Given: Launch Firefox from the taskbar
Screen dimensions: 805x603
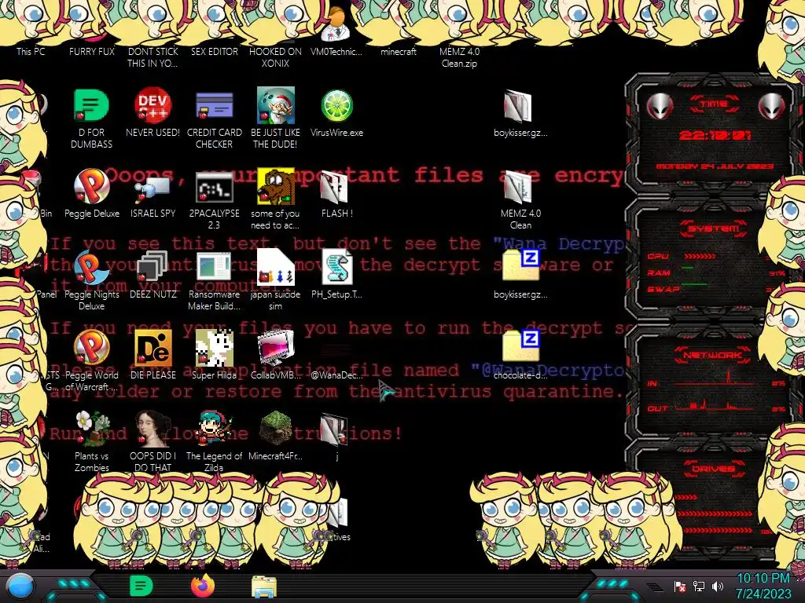Looking at the screenshot, I should click(202, 586).
